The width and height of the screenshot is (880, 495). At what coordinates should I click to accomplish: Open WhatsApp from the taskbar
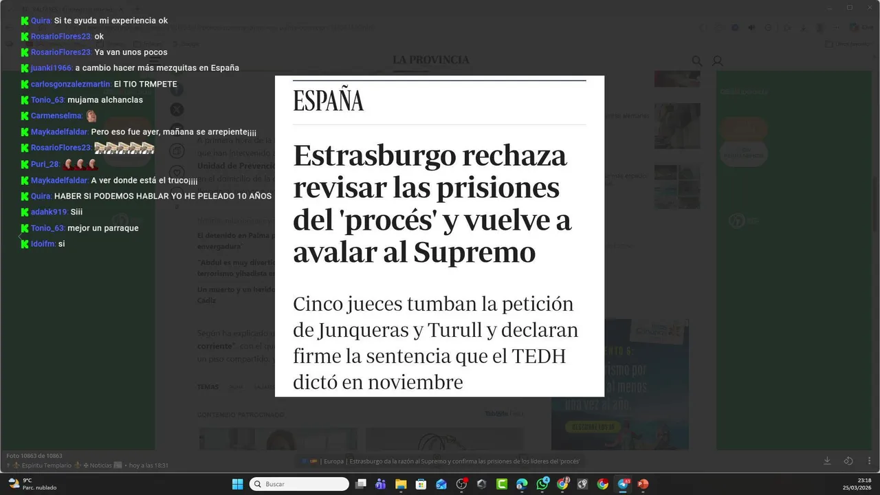(542, 484)
